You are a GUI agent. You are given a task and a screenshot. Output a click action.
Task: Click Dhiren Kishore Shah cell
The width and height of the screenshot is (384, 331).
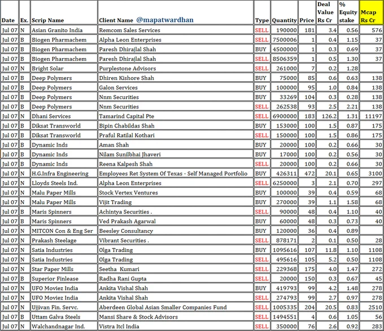coord(176,78)
